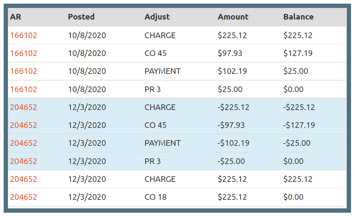This screenshot has width=355, height=216.
Task: Open AR link 166102 on the PR 3 row
Action: coord(23,89)
